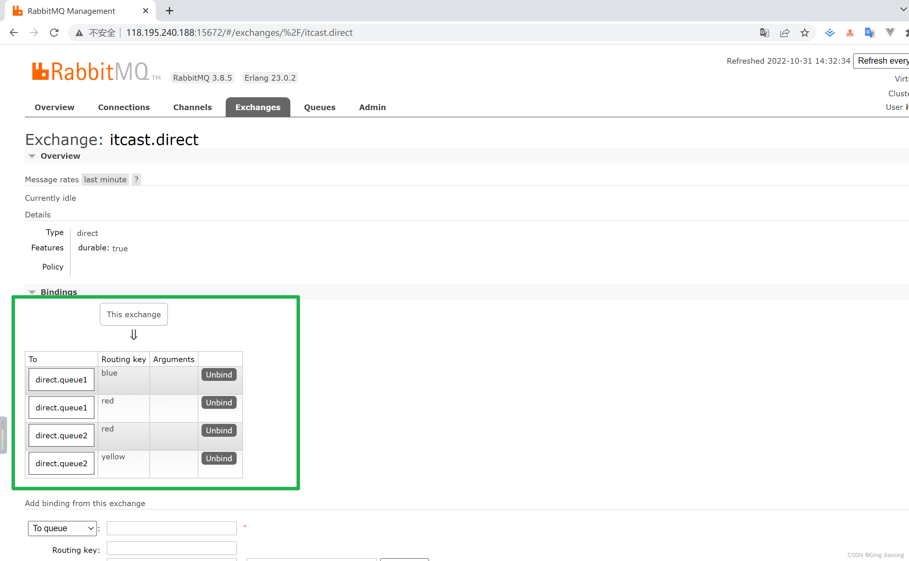Image resolution: width=909 pixels, height=561 pixels.
Task: Click the address bar URL
Action: (x=239, y=33)
